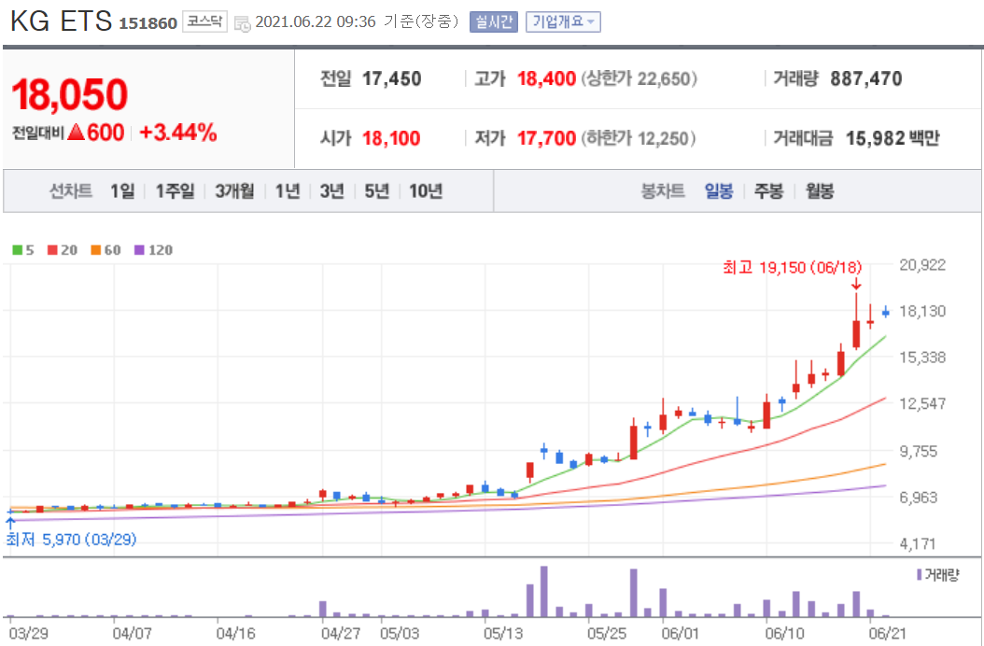The height and width of the screenshot is (646, 984).
Task: Click the 코스닥 market badge
Action: coord(204,22)
